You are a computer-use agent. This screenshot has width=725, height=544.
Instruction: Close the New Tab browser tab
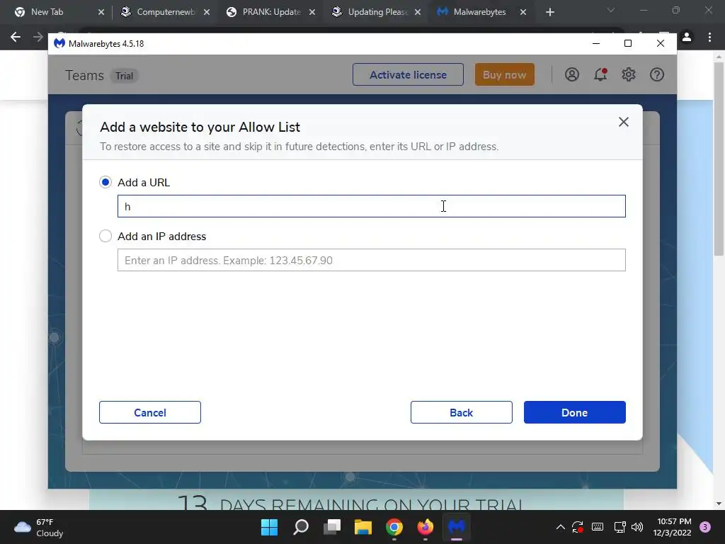[x=101, y=12]
